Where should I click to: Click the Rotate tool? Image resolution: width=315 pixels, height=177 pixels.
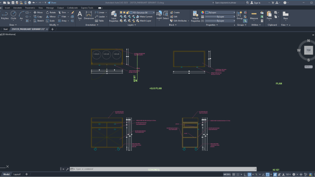[51, 13]
